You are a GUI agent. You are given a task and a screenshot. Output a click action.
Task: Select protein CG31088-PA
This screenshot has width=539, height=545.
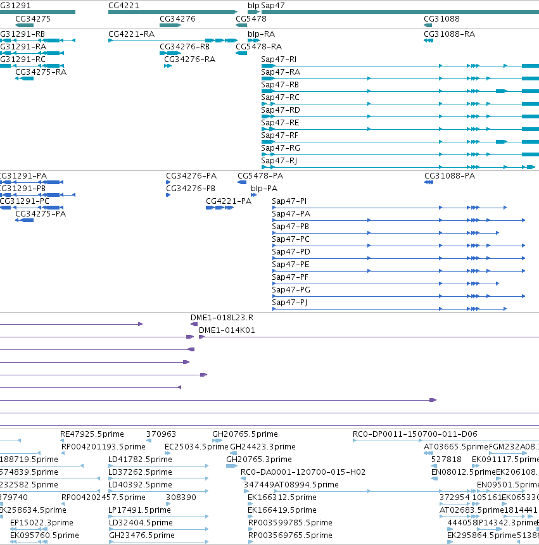pos(449,176)
